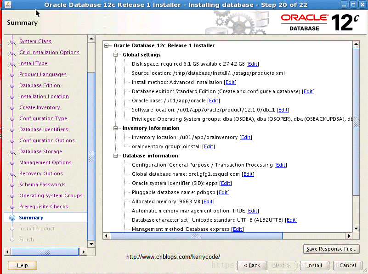Go Back to the previous step
The width and height of the screenshot is (368, 274).
point(252,266)
